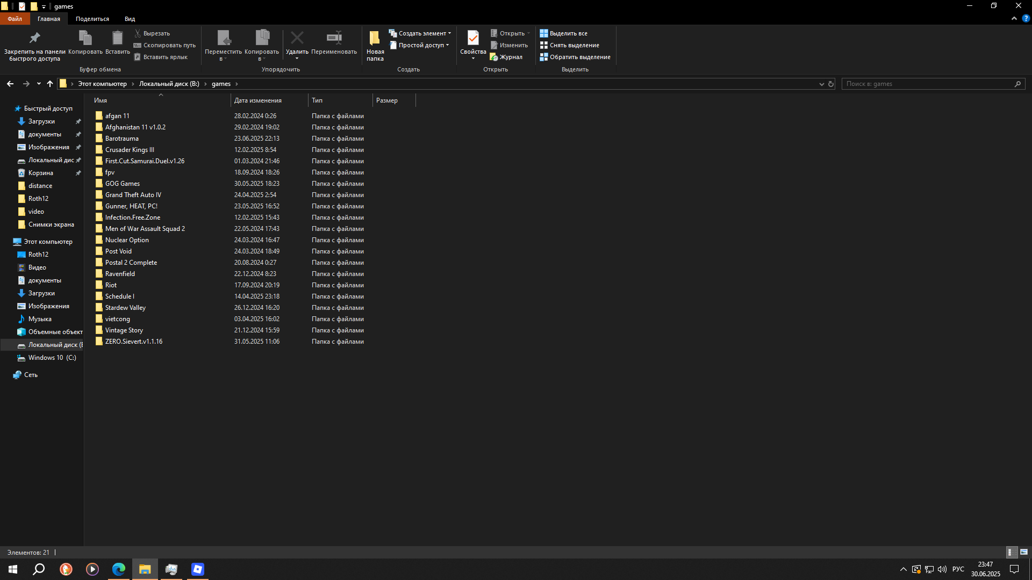Expand the address bar history dropdown
Screen dimensions: 1032x580
pyautogui.click(x=821, y=84)
